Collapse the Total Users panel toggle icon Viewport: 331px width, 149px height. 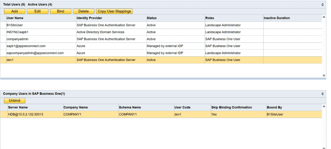point(323,4)
